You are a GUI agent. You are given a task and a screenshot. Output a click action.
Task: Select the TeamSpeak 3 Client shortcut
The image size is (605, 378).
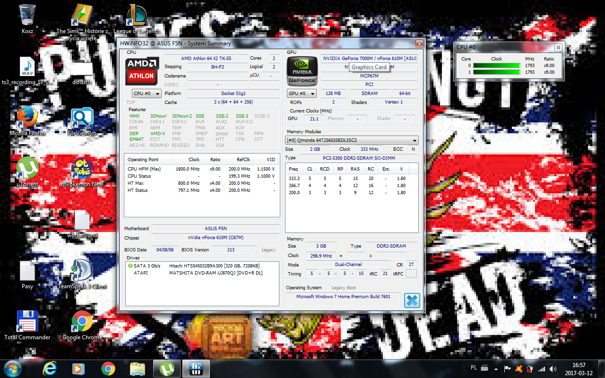82,275
